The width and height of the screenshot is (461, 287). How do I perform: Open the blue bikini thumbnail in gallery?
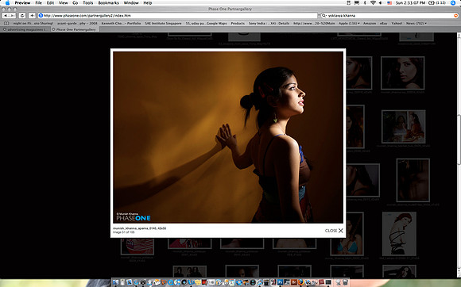tap(347, 234)
